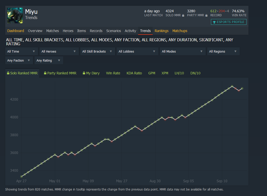267x196 pixels.
Task: Expand the All Modes dropdown
Action: click(182, 51)
